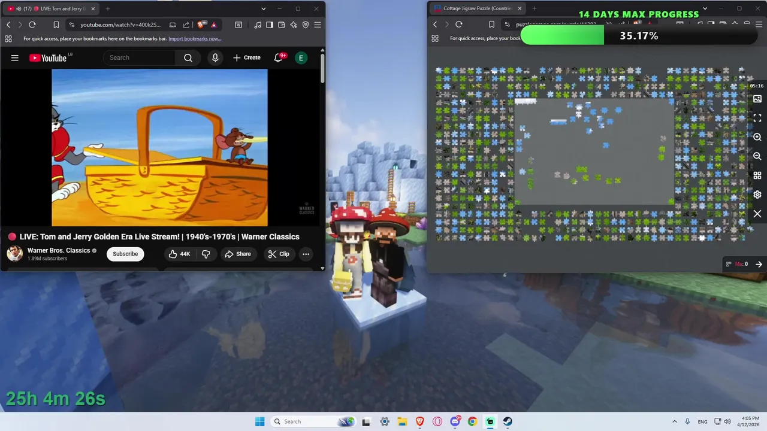Screen dimensions: 767x431
Task: Reload the YouTube page
Action: click(x=32, y=25)
